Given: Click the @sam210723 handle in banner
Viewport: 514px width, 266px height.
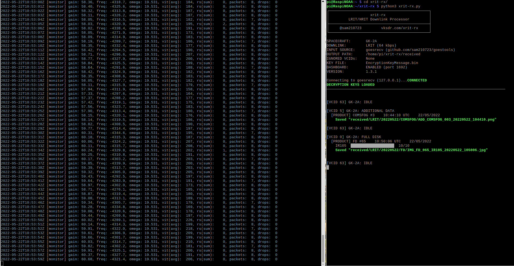Looking at the screenshot, I should pyautogui.click(x=351, y=28).
